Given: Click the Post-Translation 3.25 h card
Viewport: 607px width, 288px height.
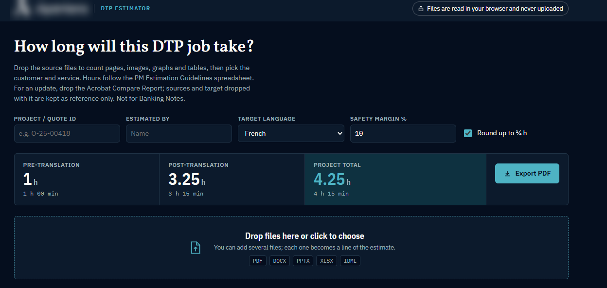Looking at the screenshot, I should 232,180.
